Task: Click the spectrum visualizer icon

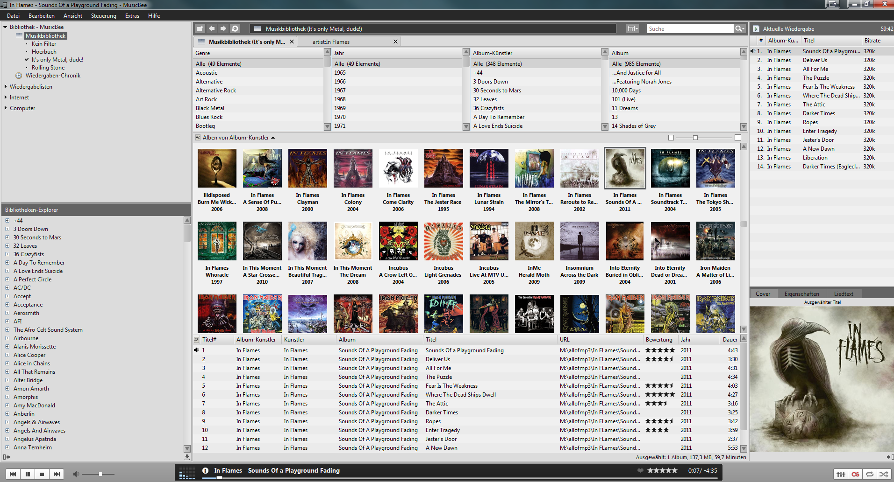Action: click(187, 472)
